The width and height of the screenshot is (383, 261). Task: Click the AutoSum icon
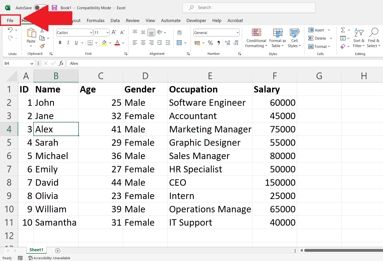tap(343, 30)
